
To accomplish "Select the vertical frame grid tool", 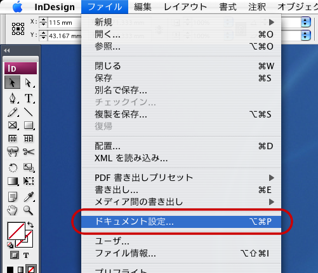I will [x=29, y=138].
